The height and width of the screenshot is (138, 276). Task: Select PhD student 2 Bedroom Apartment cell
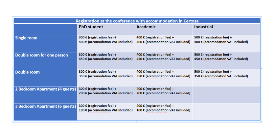(x=106, y=95)
